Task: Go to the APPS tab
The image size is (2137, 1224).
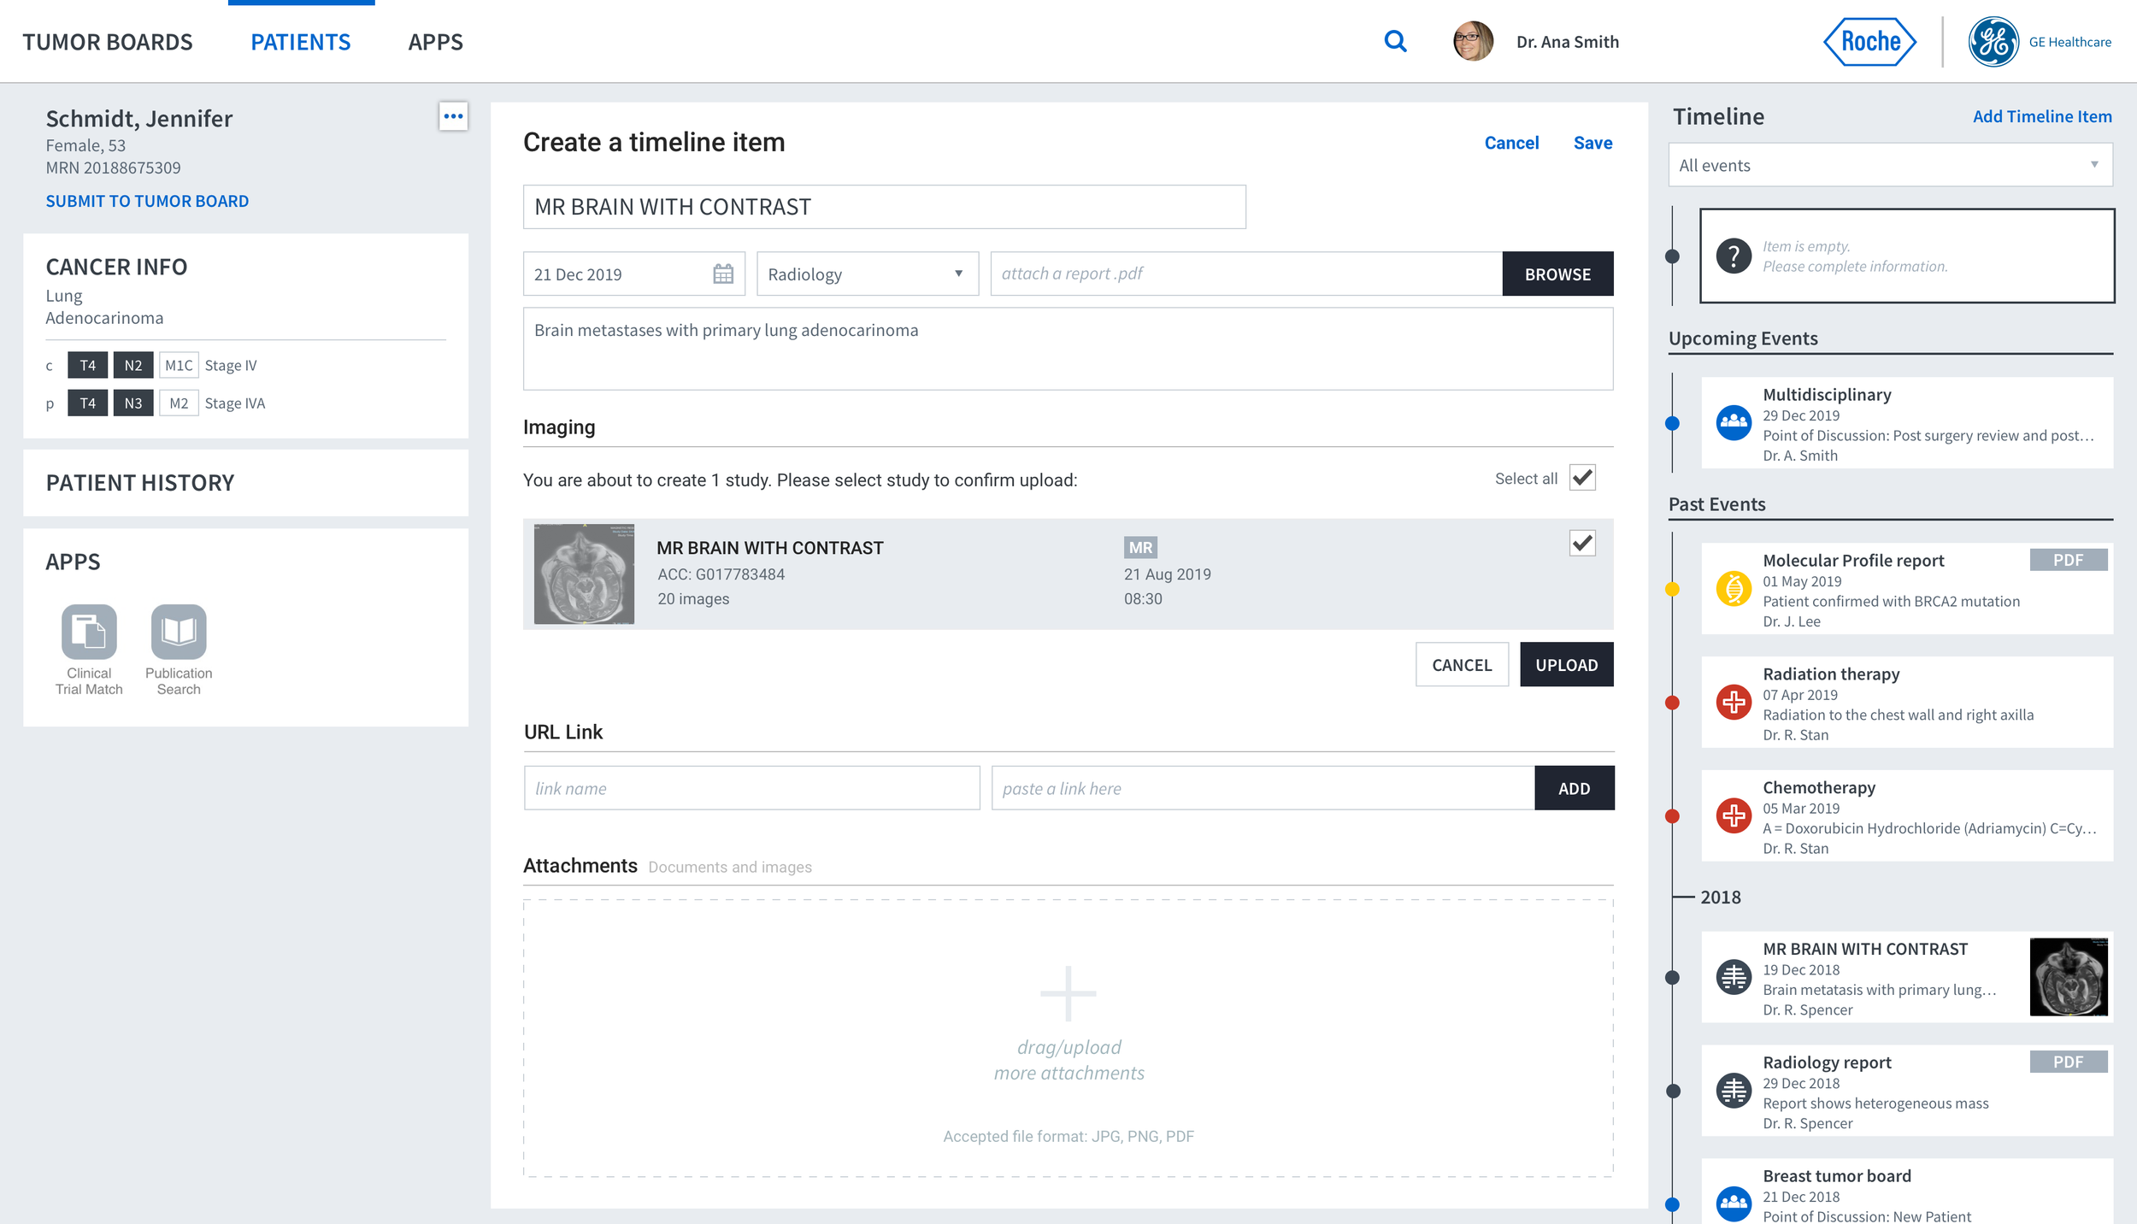Action: [435, 42]
